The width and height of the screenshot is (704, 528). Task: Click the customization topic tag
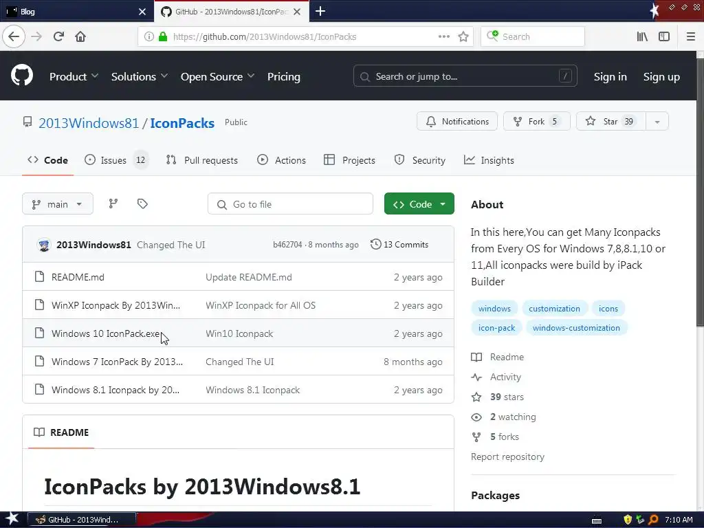pos(554,309)
